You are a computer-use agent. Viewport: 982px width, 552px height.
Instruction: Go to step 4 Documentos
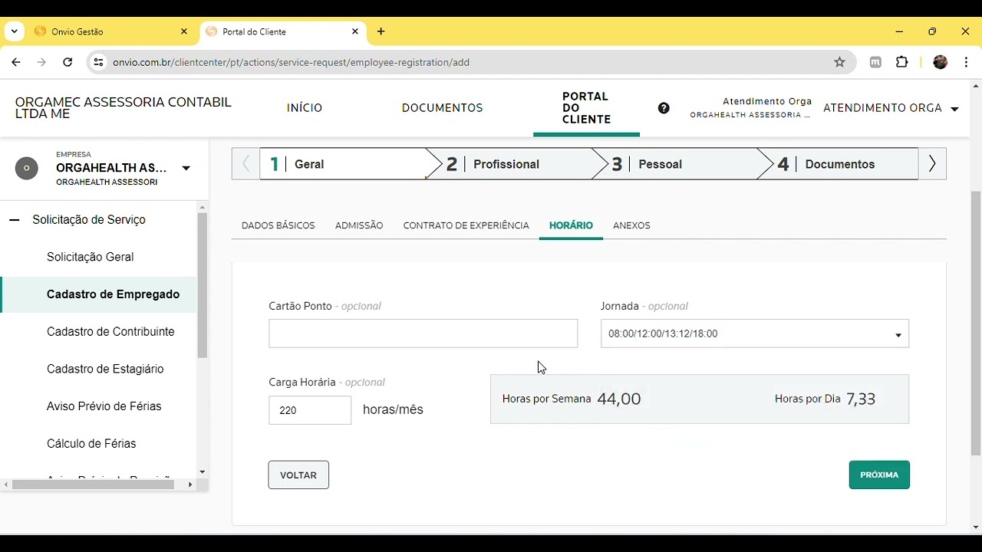click(839, 164)
